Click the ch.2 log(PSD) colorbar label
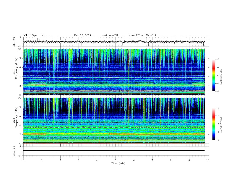 (x=221, y=125)
